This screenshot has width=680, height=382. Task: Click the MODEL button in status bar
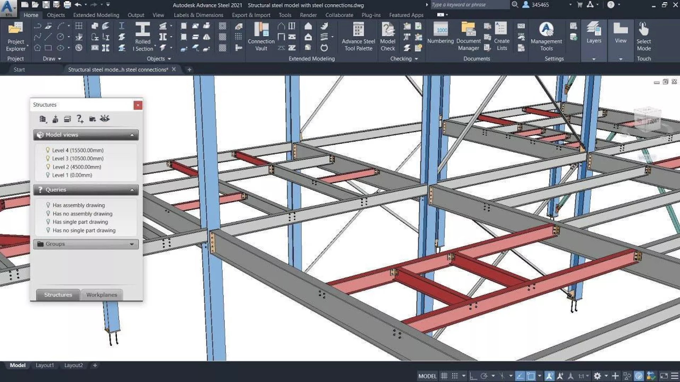coord(427,376)
